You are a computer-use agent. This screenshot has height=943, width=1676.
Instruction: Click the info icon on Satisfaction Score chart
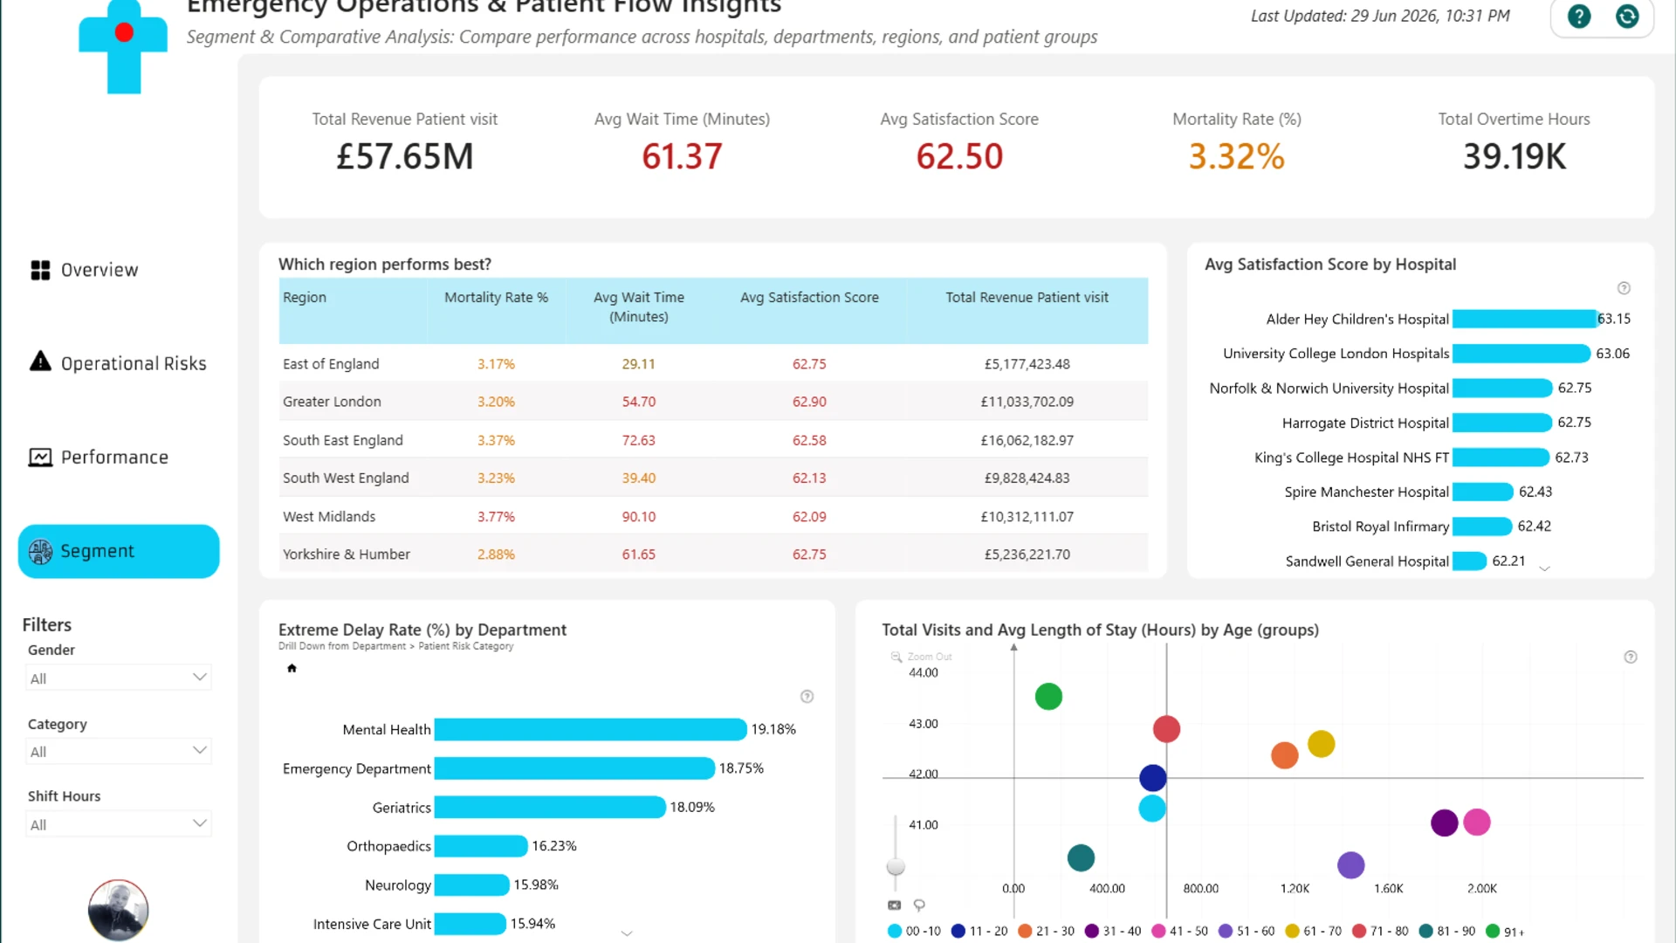1624,288
